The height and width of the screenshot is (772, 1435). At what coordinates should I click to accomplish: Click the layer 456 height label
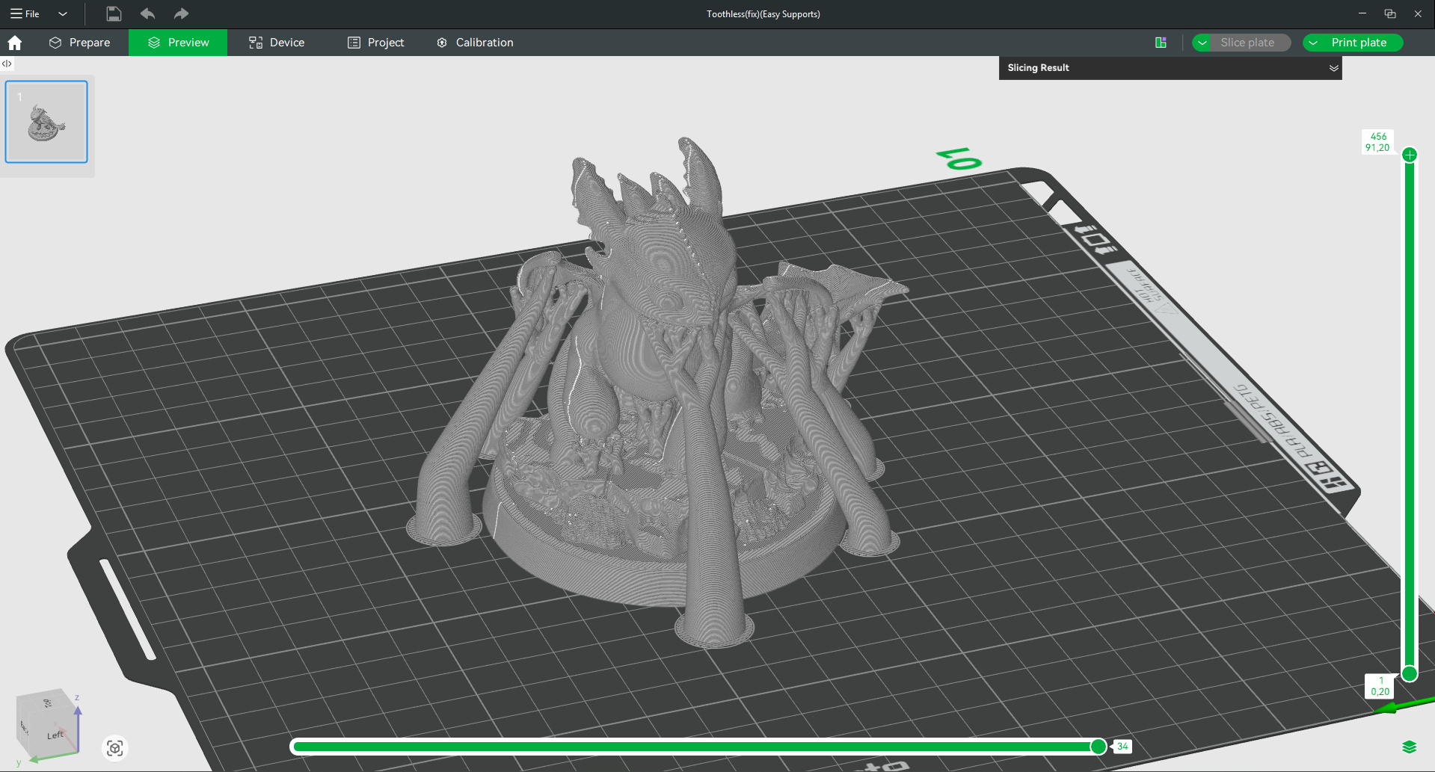click(1377, 142)
